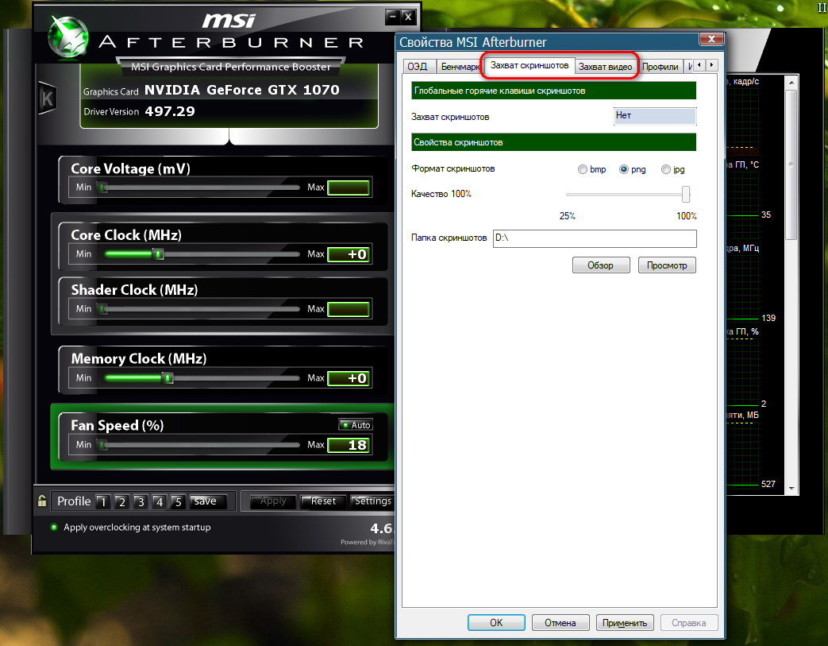Click the monitoring graph scrollbar up arrow
The height and width of the screenshot is (646, 828).
point(791,83)
